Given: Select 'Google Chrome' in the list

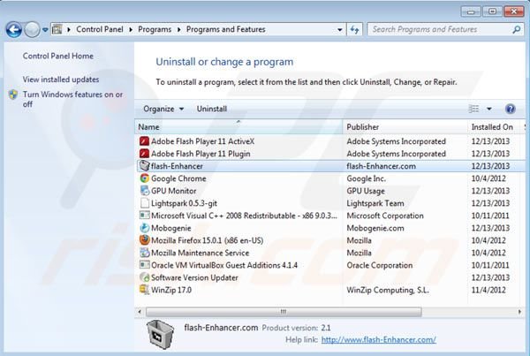Looking at the screenshot, I should (x=178, y=178).
